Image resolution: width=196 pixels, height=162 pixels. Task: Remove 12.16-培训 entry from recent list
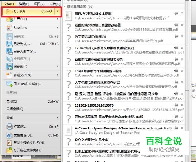[182, 48]
